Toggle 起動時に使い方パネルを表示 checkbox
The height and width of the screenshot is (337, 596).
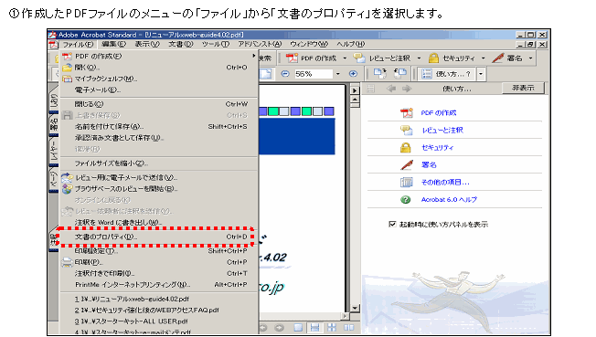coord(392,224)
